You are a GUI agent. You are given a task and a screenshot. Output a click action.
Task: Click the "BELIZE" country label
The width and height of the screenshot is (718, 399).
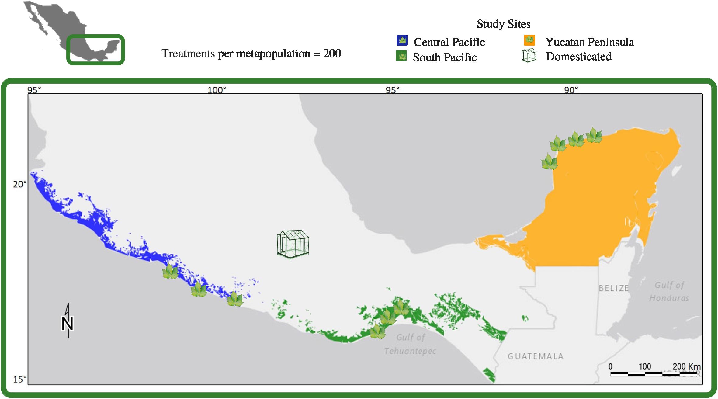(614, 288)
